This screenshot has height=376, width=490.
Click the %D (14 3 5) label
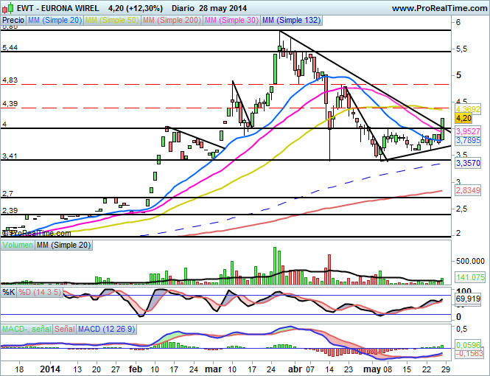coord(39,293)
